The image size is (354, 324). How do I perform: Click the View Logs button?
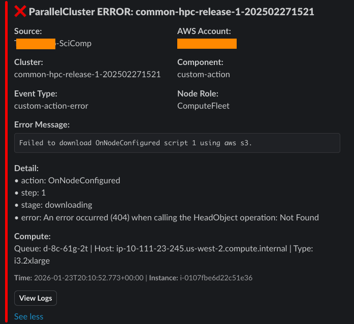36,298
